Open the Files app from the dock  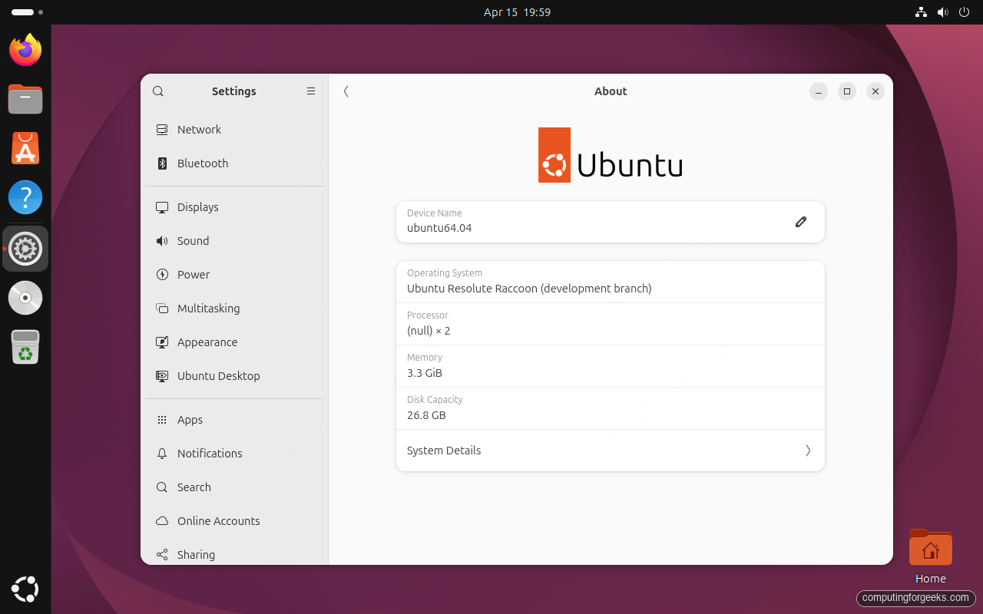click(25, 99)
